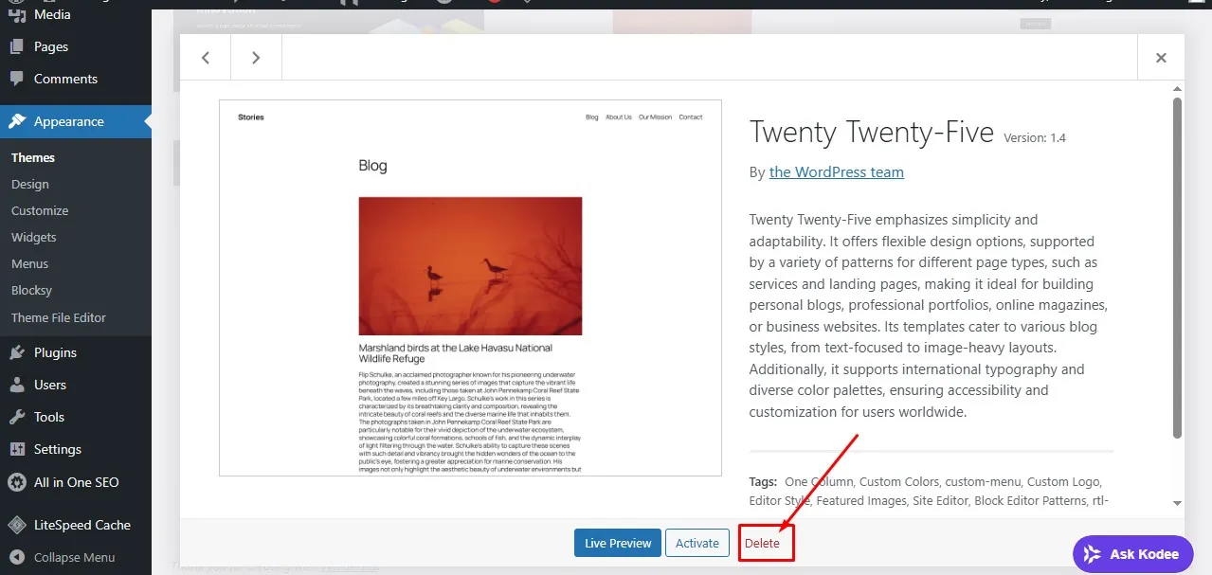Click the Users icon in sidebar

click(17, 385)
